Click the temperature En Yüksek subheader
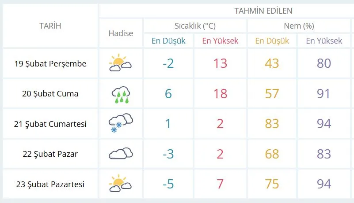Viewport: 354px width, 203px height. click(220, 41)
